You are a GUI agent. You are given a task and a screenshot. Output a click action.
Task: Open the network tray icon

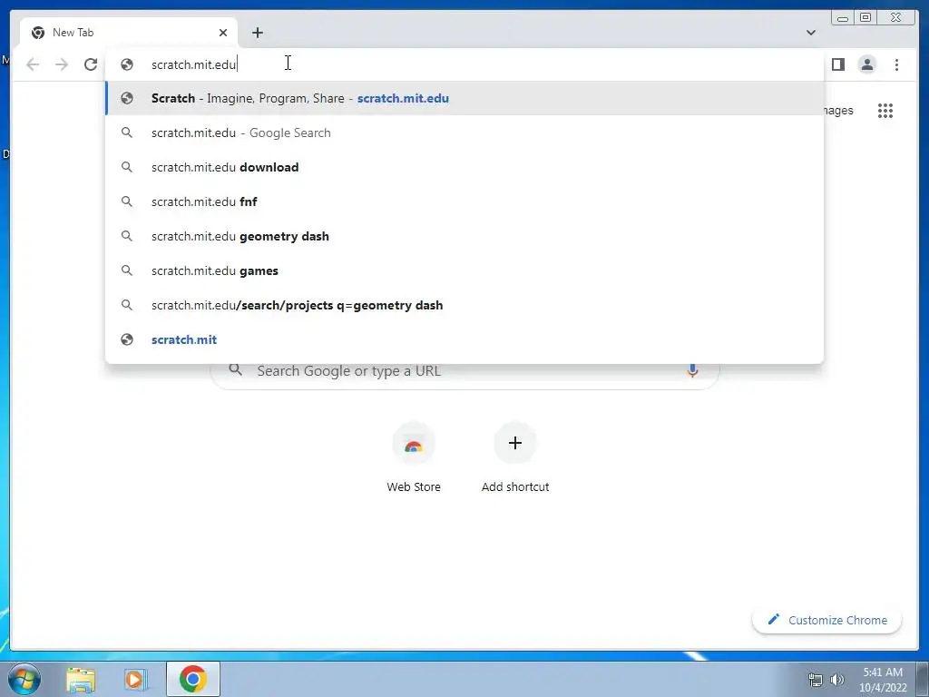pos(816,680)
